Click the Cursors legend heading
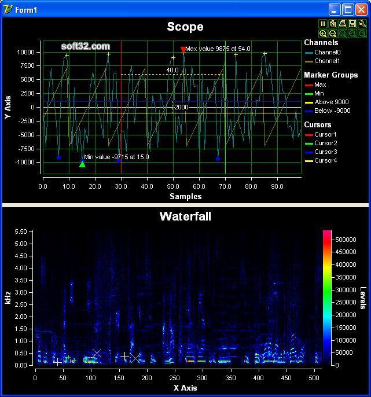Viewport: 371px width, 397px height. 318,124
